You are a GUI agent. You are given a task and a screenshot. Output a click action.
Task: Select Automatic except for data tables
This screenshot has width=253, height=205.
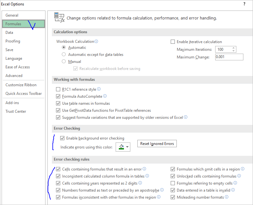pos(64,54)
